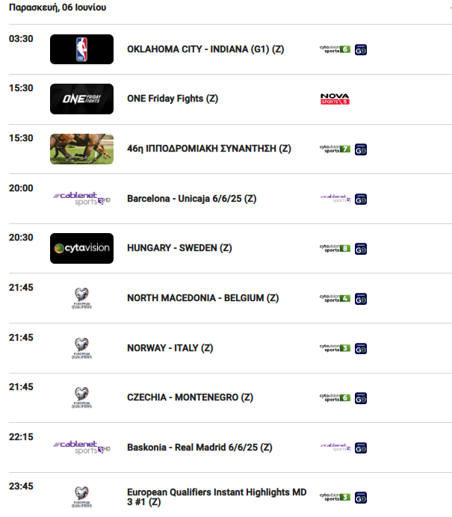Click the European Qualifiers icon for Norway - Italy
This screenshot has width=452, height=517.
[x=81, y=348]
